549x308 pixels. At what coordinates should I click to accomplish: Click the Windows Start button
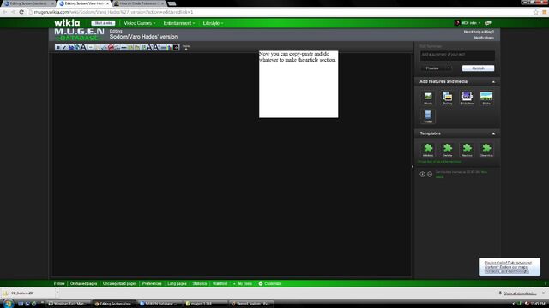[8, 304]
